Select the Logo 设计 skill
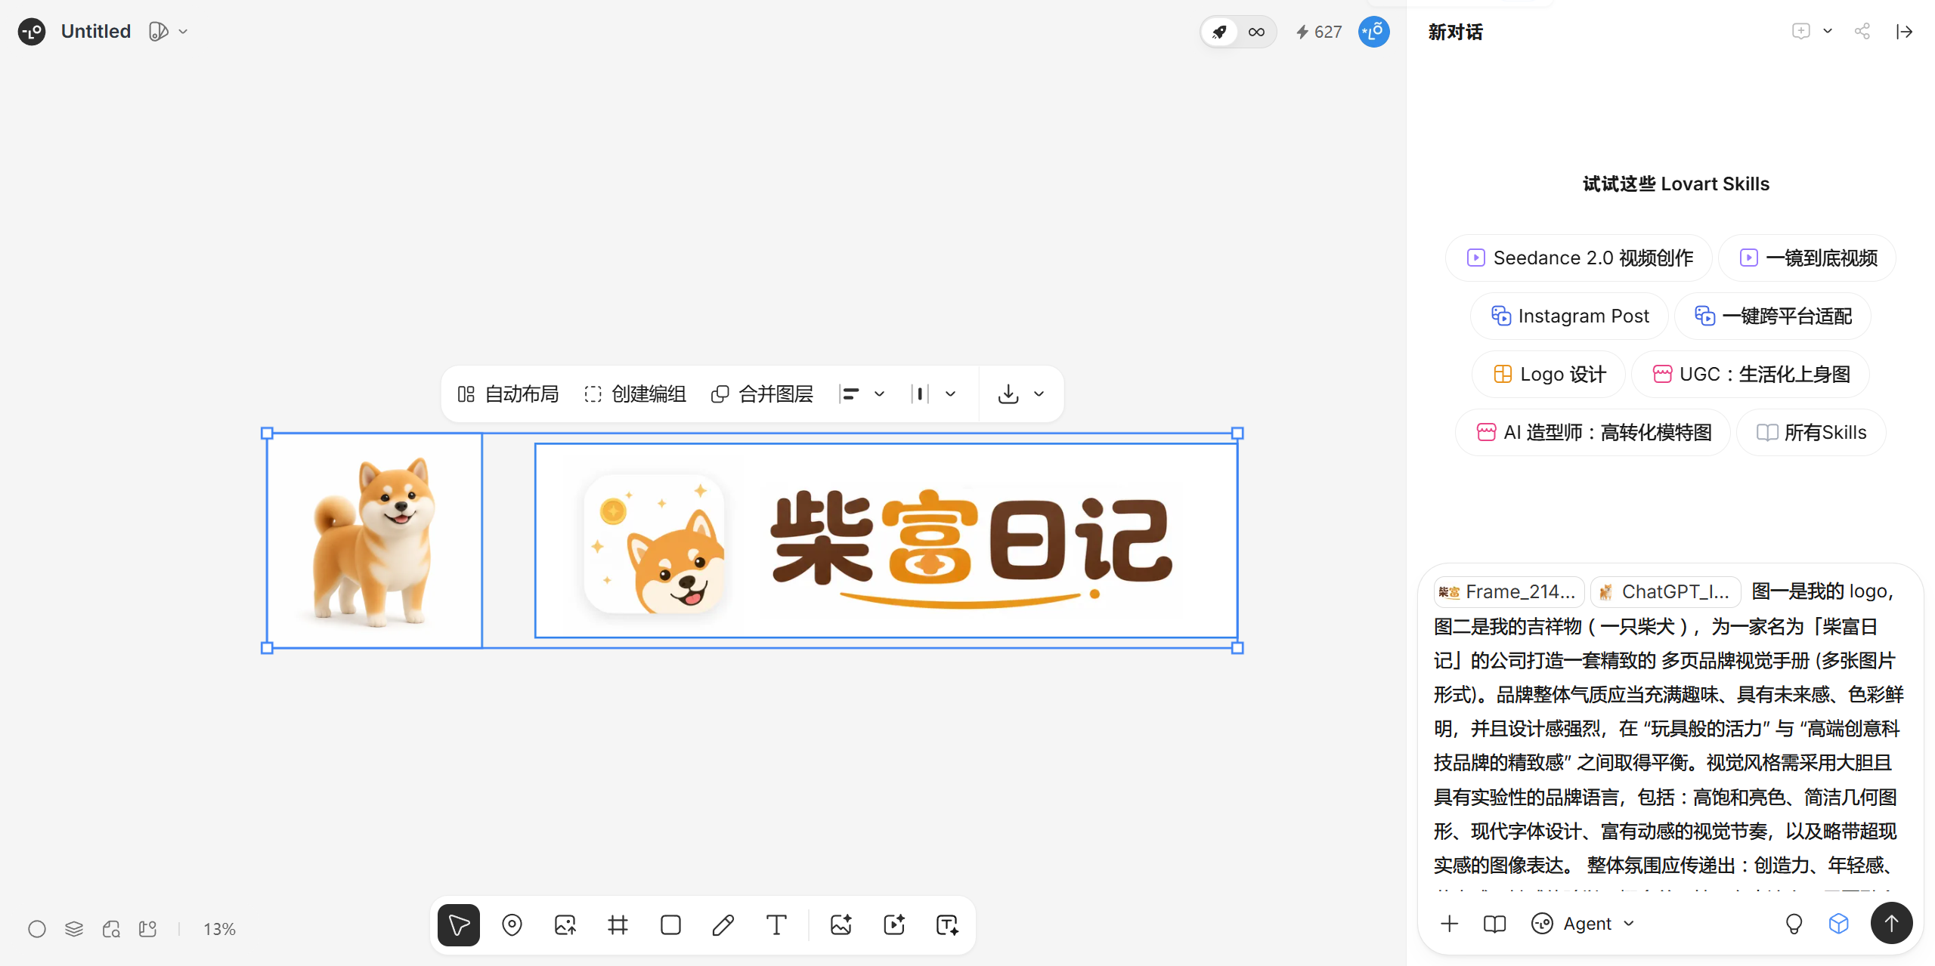 click(1549, 374)
